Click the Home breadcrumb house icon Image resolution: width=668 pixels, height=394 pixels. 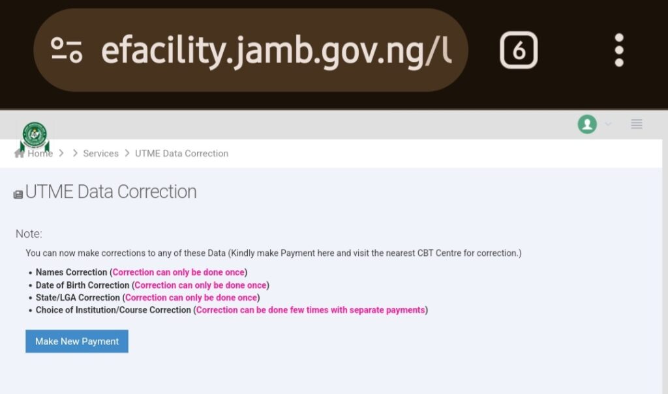click(x=19, y=153)
